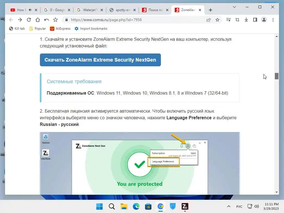Click the Import bookmarks item
The height and width of the screenshot is (213, 284).
click(x=91, y=29)
